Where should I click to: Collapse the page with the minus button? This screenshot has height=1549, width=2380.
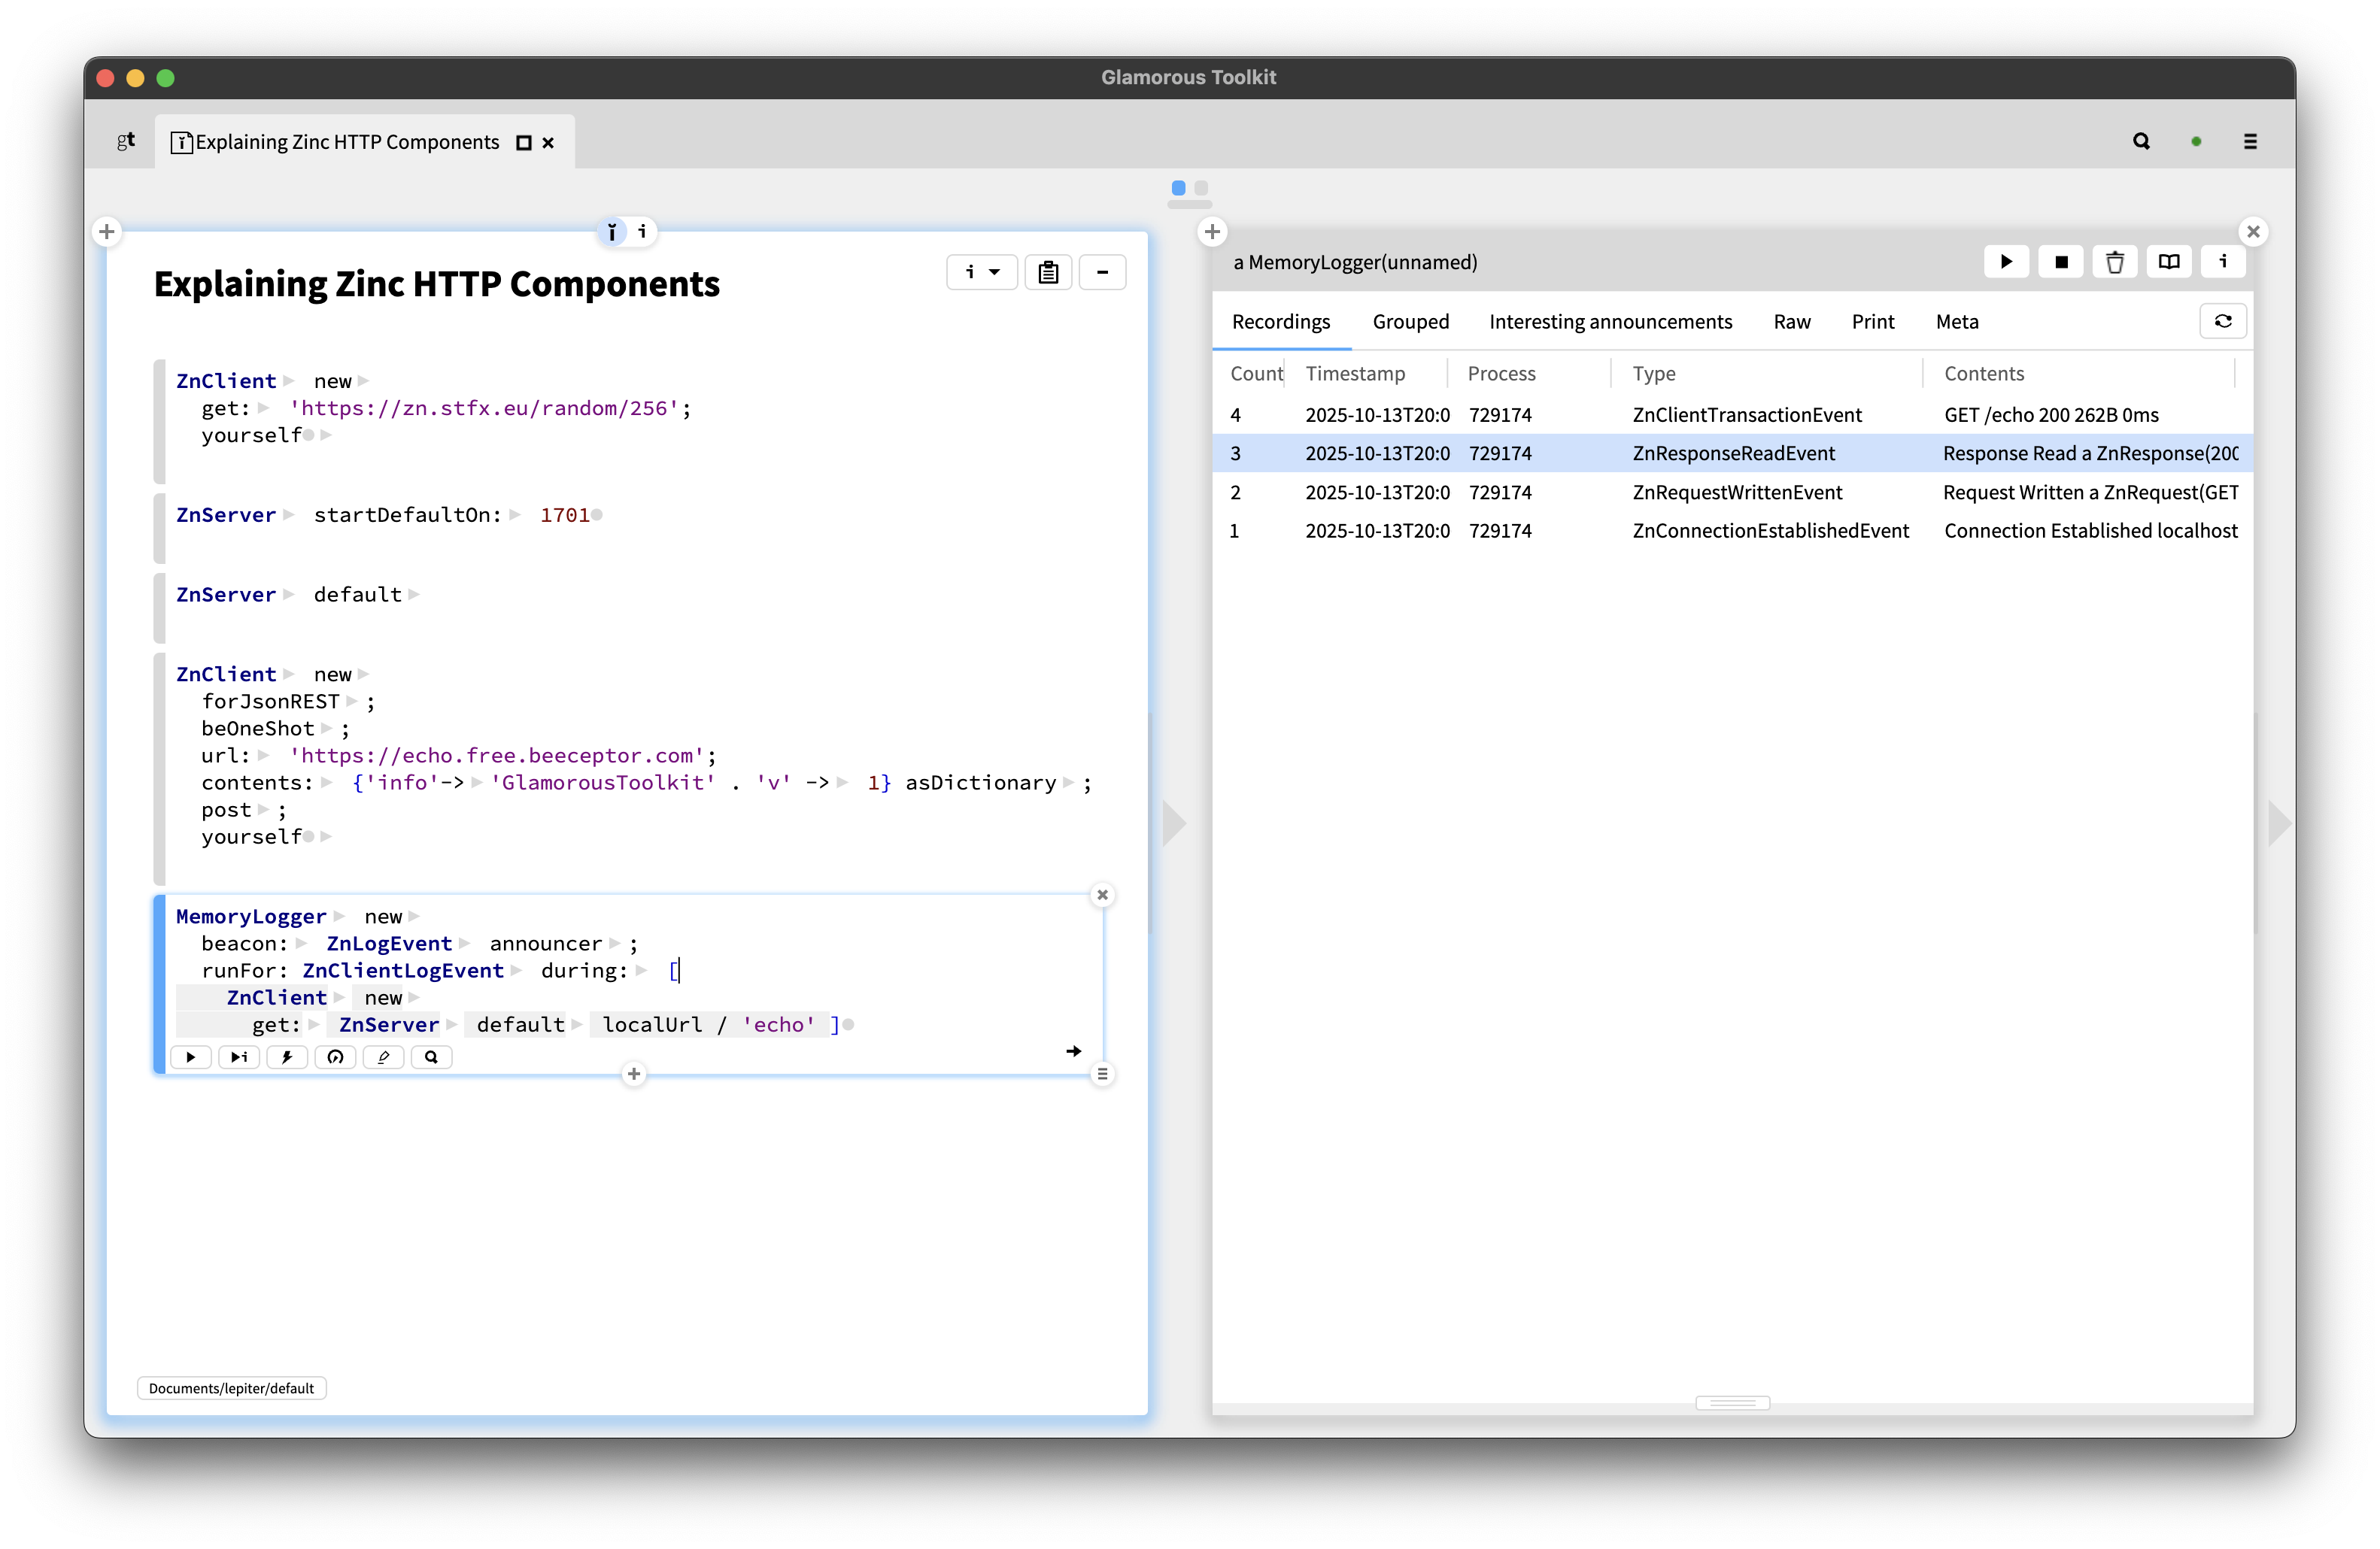coord(1102,271)
